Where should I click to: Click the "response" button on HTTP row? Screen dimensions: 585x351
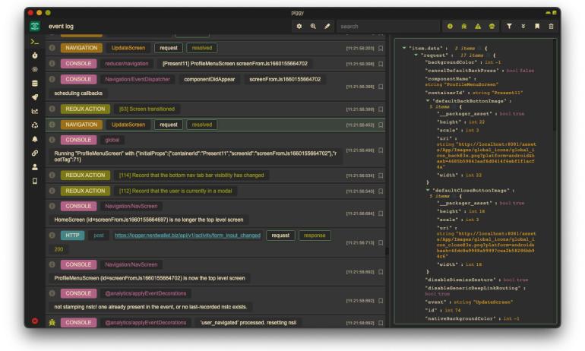(315, 236)
